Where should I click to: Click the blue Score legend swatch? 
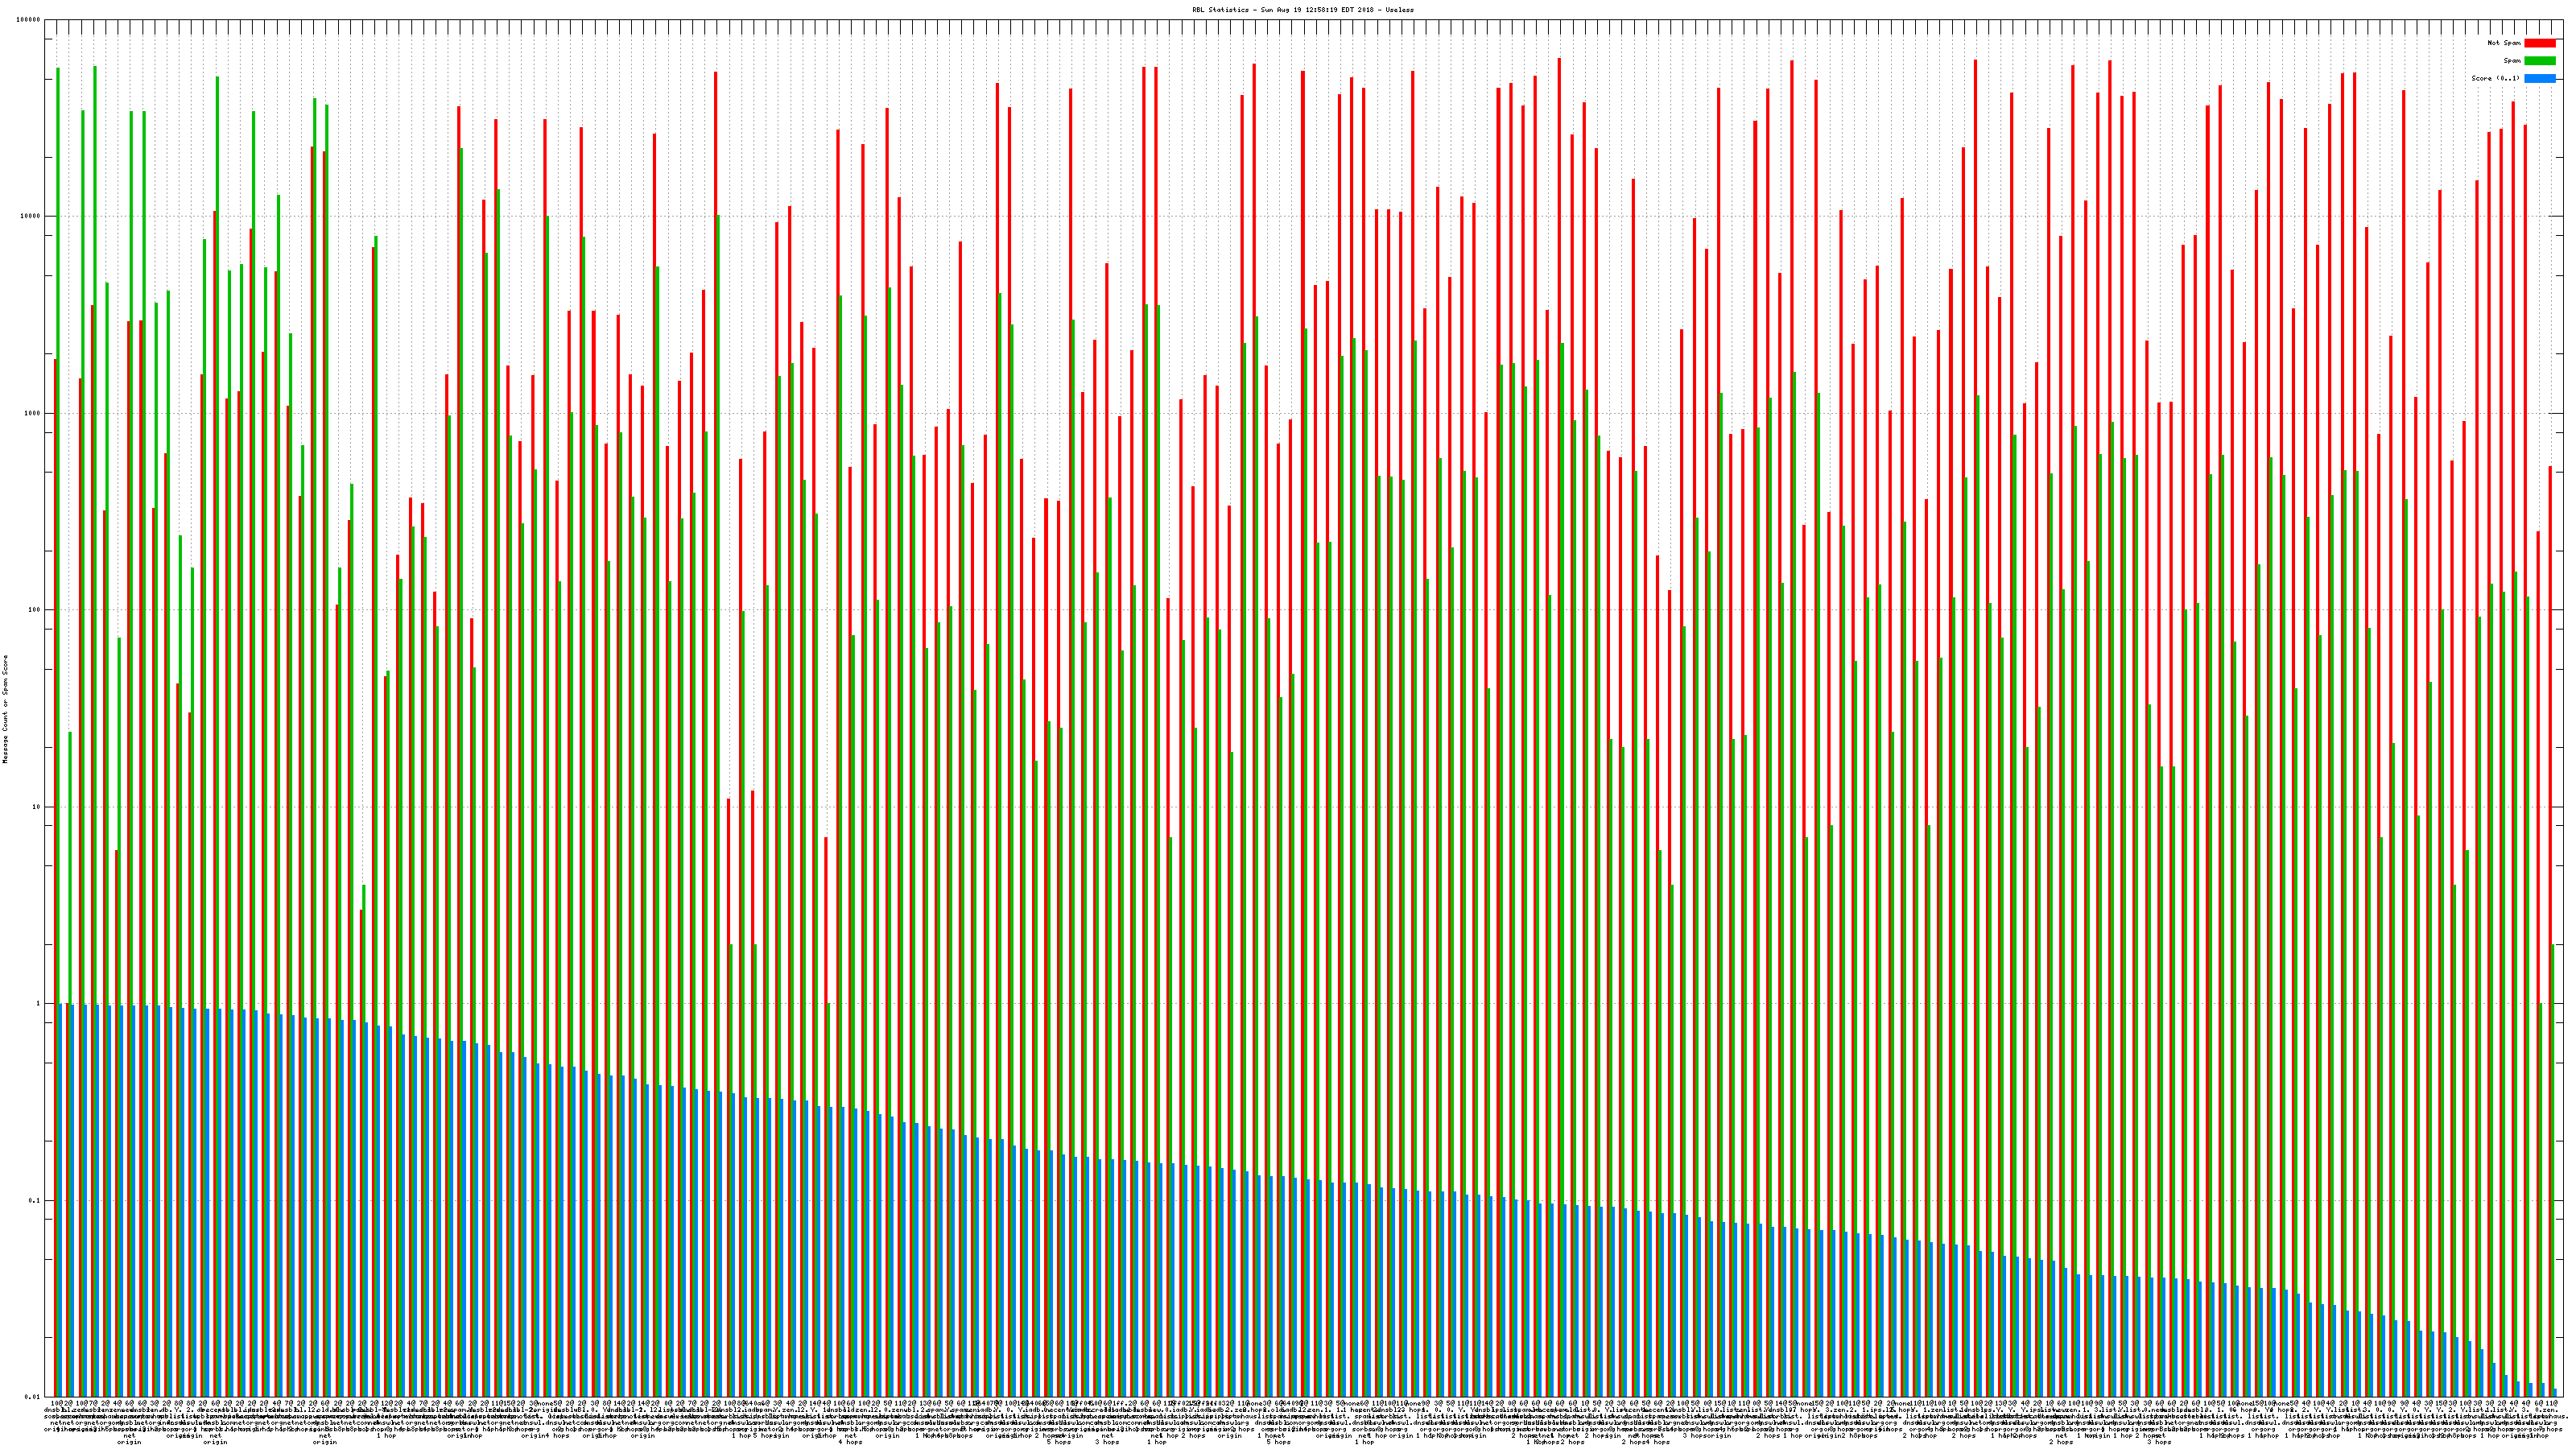(x=2539, y=78)
